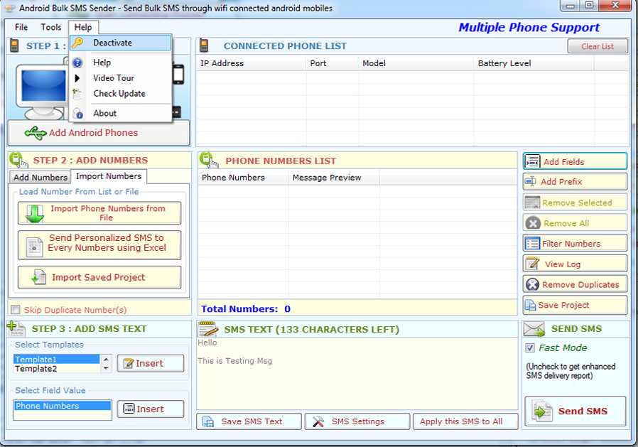The image size is (638, 447).
Task: Click the Import Saved Project document icon
Action: (38, 277)
